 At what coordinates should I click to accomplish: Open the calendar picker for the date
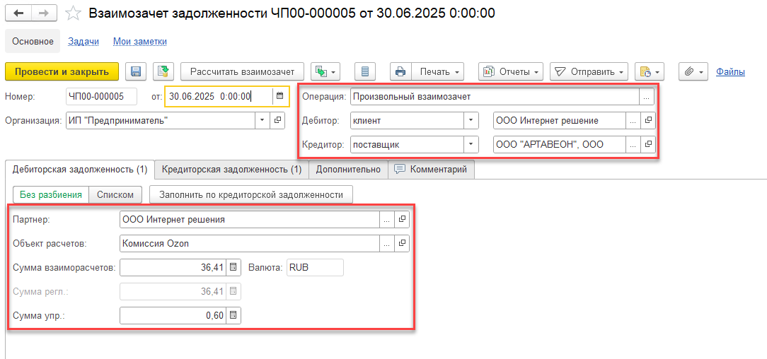[x=280, y=96]
